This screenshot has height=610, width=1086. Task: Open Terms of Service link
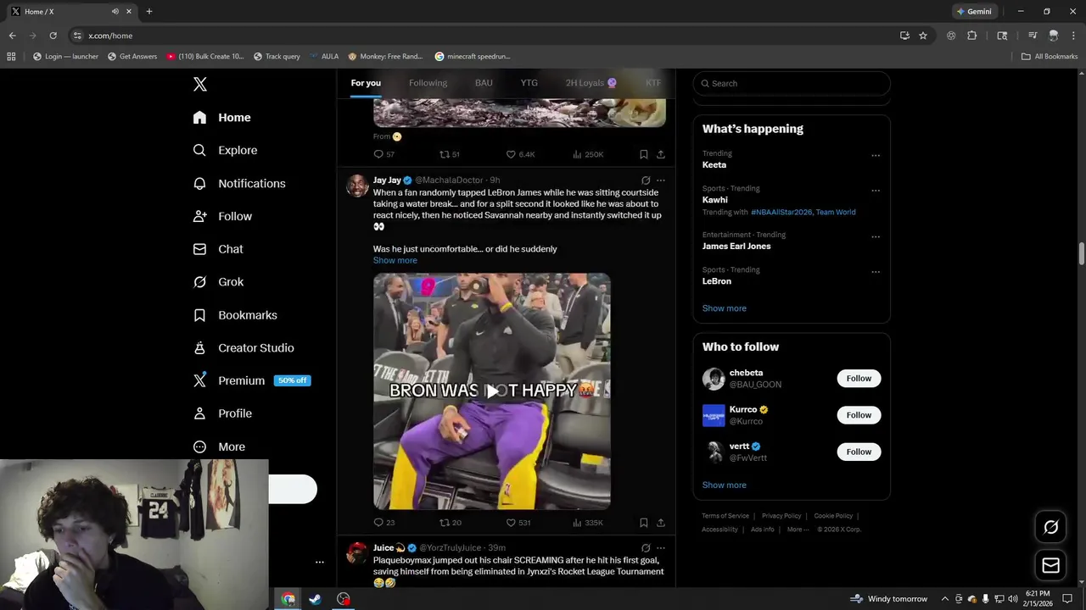(725, 516)
